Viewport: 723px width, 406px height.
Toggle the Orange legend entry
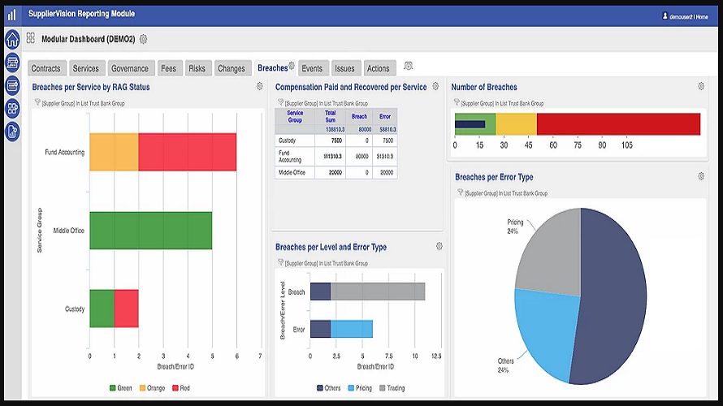coord(152,388)
